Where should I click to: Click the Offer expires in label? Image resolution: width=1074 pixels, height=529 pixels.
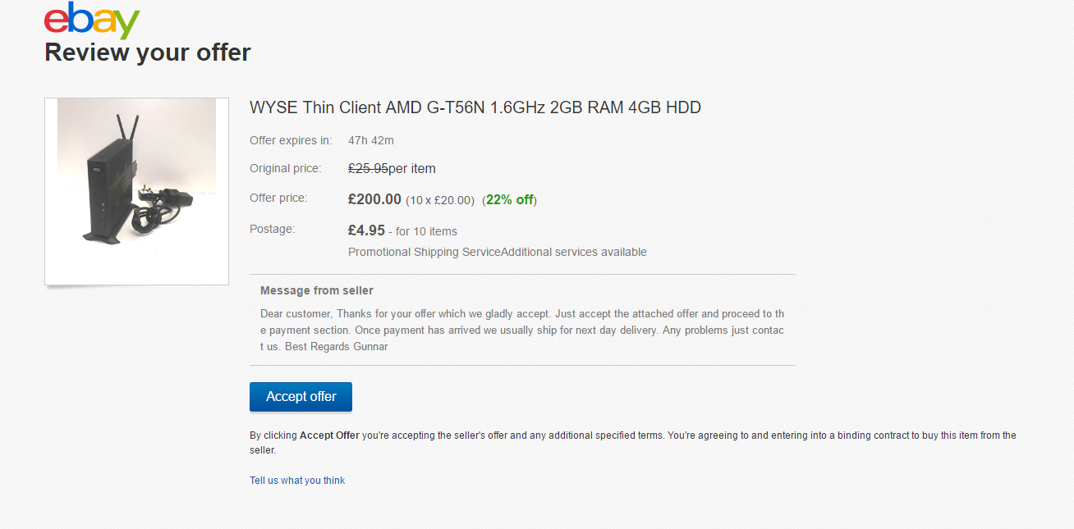[291, 140]
